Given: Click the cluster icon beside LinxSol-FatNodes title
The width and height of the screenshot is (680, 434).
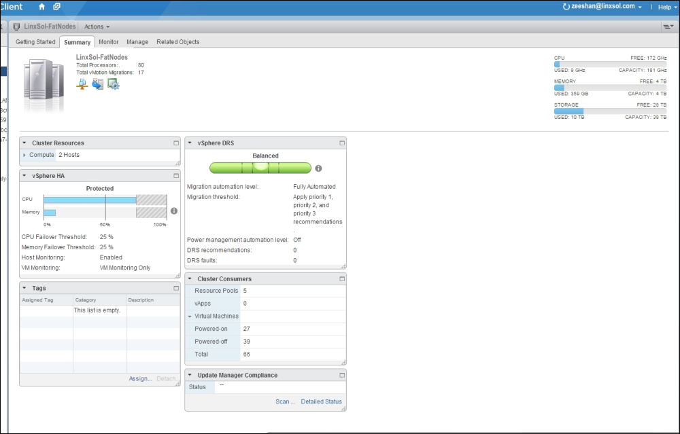Looking at the screenshot, I should [x=16, y=26].
